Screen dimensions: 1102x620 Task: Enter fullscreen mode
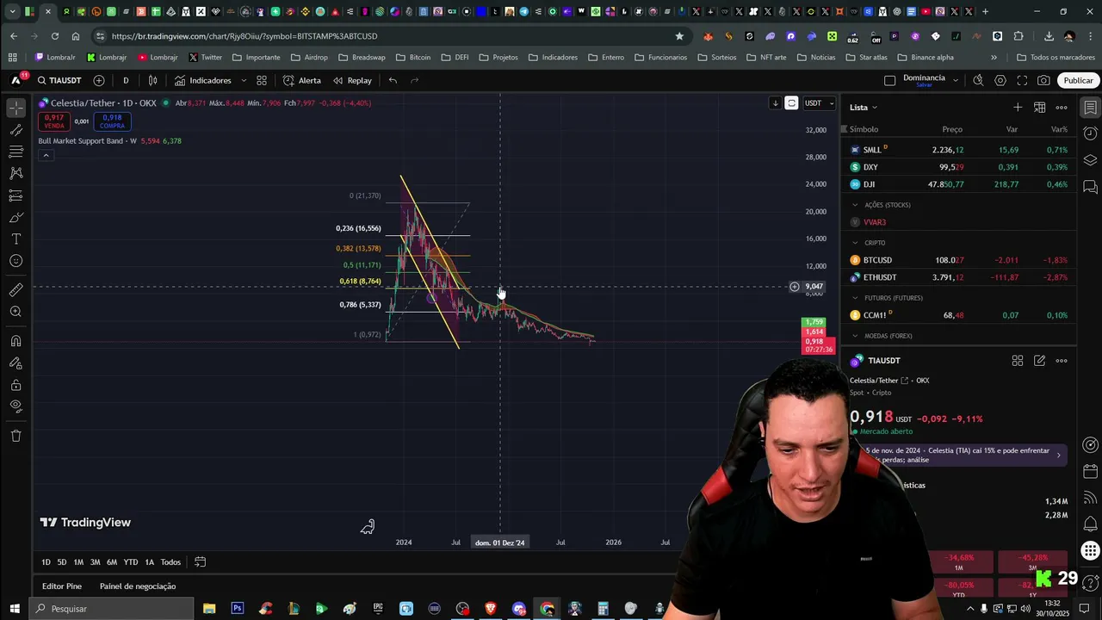click(x=1022, y=80)
